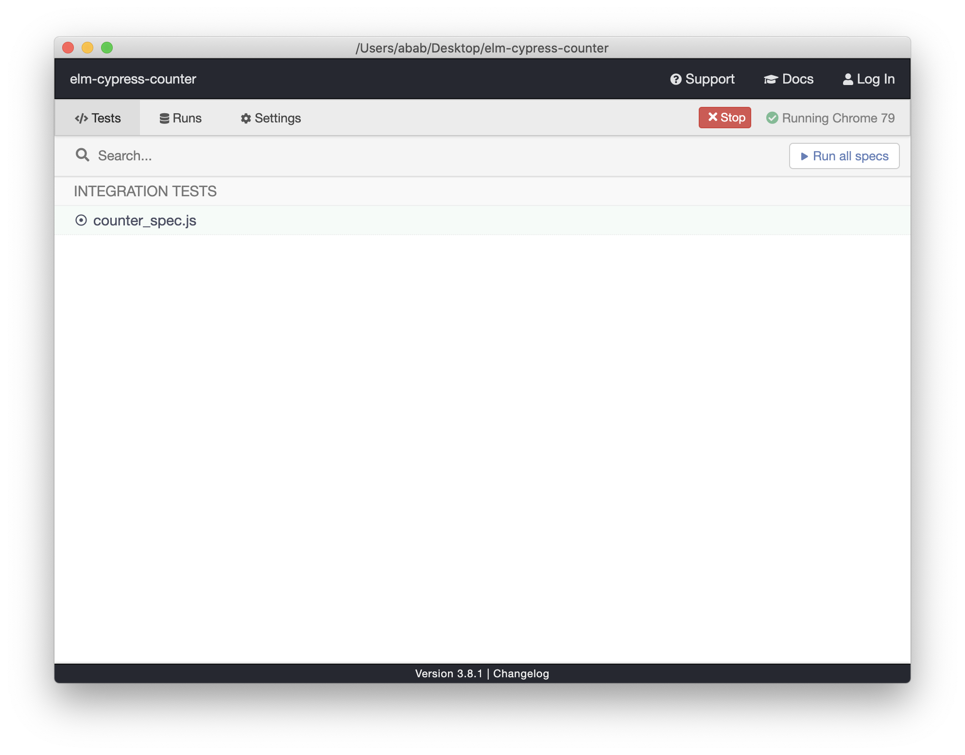
Task: Minimize window with yellow button
Action: click(x=87, y=48)
